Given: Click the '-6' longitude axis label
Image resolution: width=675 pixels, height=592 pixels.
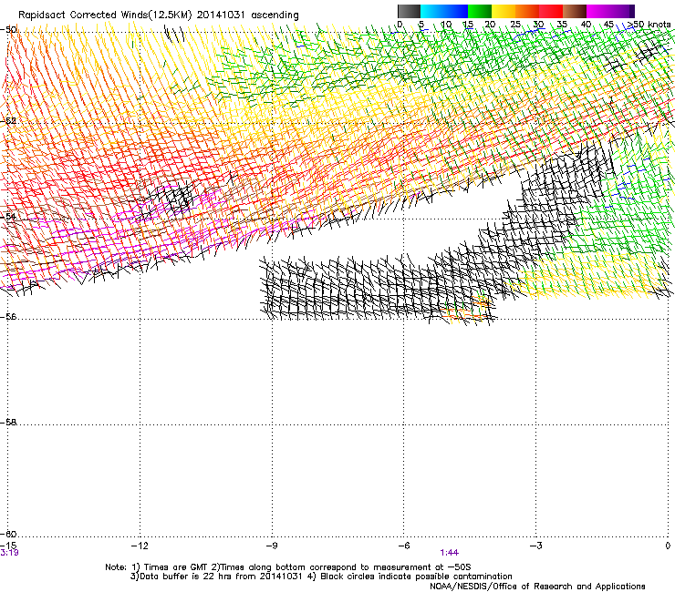Looking at the screenshot, I should click(x=403, y=546).
